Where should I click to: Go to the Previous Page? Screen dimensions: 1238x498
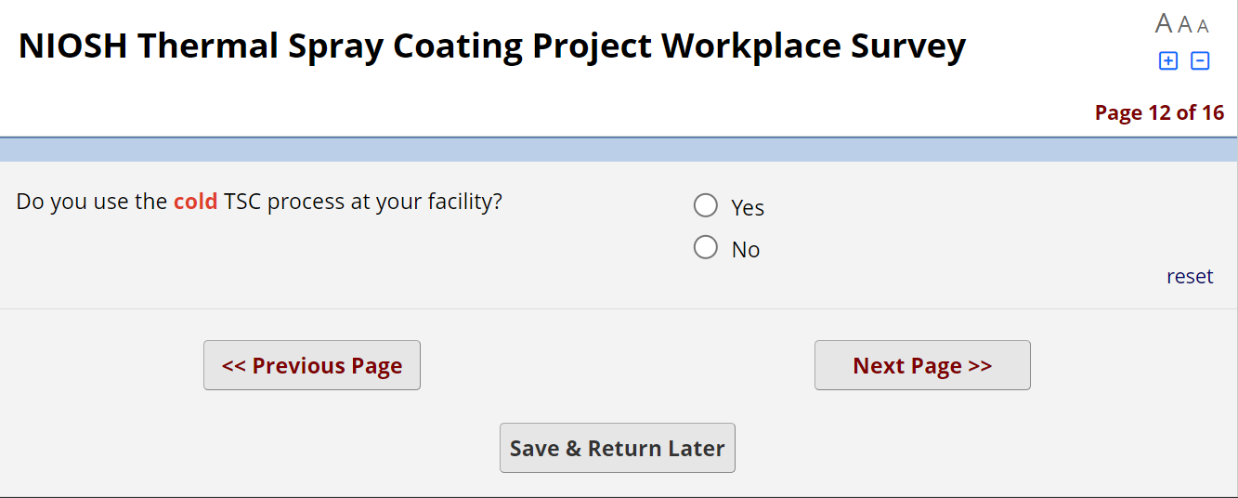(x=312, y=365)
